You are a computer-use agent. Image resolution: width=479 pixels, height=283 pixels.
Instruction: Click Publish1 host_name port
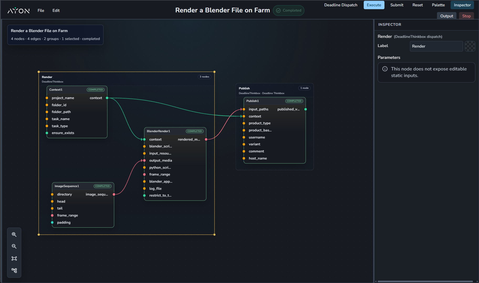(244, 158)
